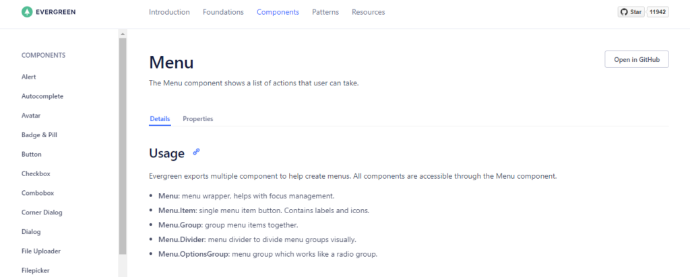Click the GitHub Star button icon
This screenshot has width=690, height=277.
coord(623,12)
